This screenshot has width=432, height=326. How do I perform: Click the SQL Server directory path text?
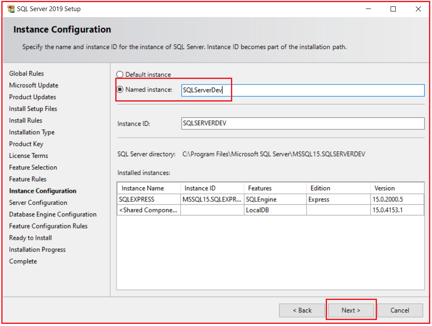[274, 154]
